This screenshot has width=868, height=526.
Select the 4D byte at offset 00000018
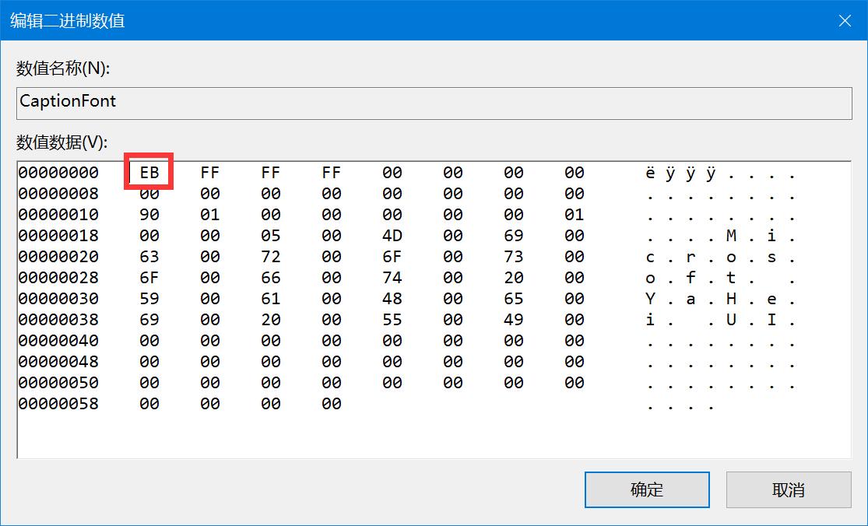[x=392, y=235]
